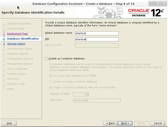Screen dimensions: 168x127
Task: Open the Storage Option step
Action: pyautogui.click(x=16, y=44)
